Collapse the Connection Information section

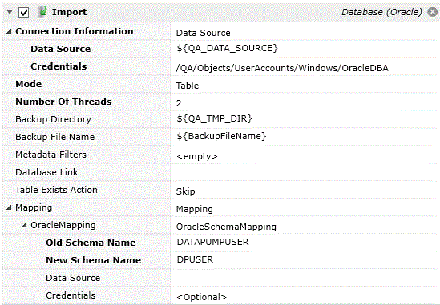(x=9, y=31)
